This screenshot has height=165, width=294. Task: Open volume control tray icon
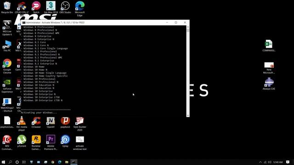pos(270,162)
